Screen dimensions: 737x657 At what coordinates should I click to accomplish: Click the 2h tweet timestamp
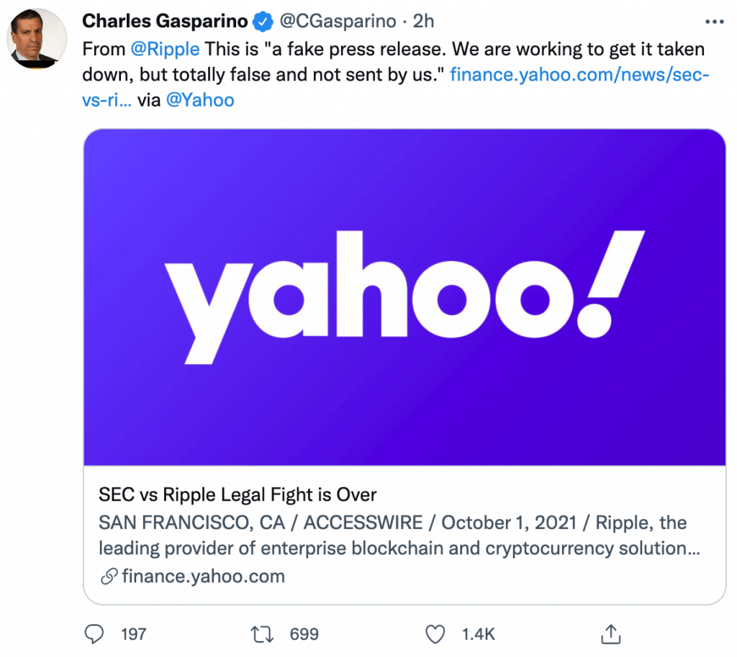(x=424, y=22)
